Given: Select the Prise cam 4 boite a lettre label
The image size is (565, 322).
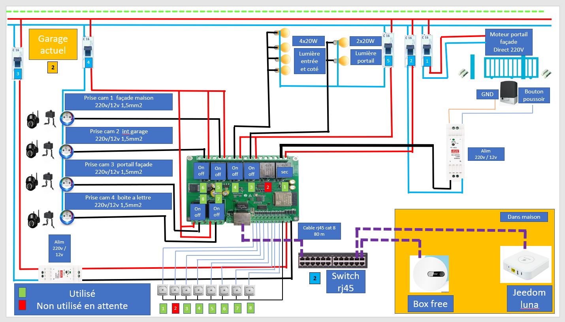Looking at the screenshot, I should [x=118, y=201].
